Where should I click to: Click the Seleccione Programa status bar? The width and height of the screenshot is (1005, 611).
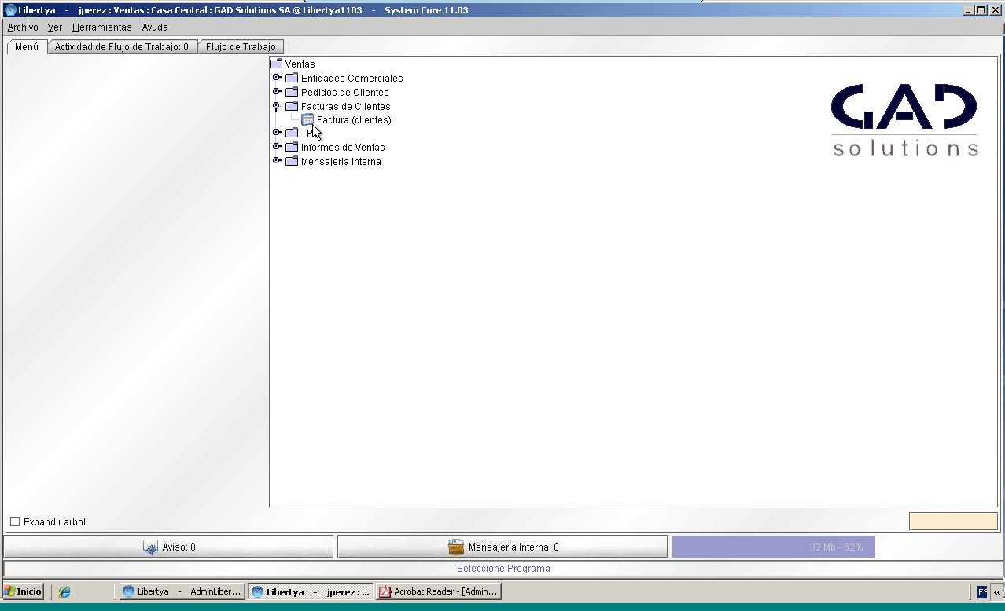click(503, 568)
